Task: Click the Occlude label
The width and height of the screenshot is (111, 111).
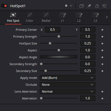Action: click(x=31, y=85)
